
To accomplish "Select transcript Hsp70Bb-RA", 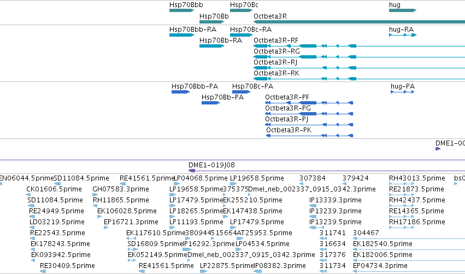I will (x=212, y=46).
